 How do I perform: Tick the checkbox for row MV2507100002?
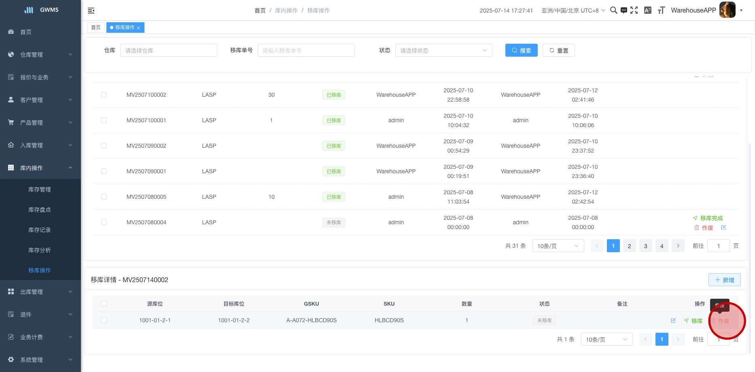(x=104, y=95)
